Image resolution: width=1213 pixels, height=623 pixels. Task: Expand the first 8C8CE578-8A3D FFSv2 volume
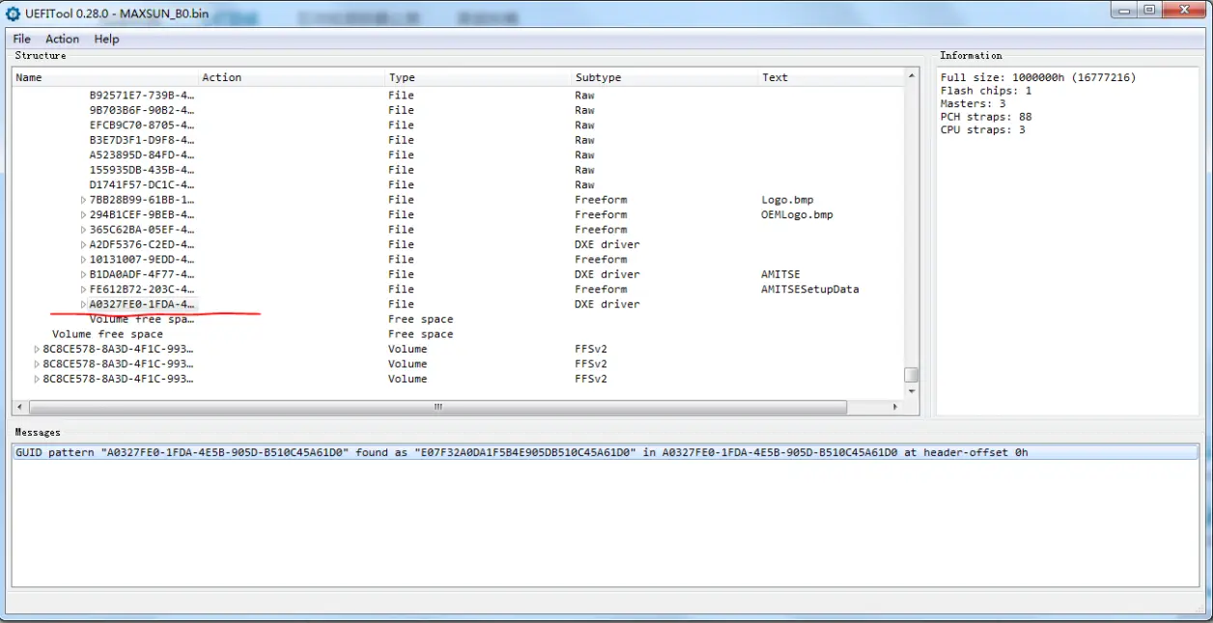coord(38,349)
